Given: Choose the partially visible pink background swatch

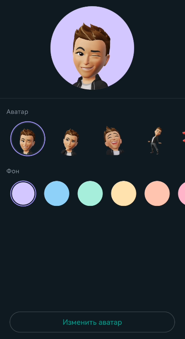Looking at the screenshot, I should pos(182,193).
